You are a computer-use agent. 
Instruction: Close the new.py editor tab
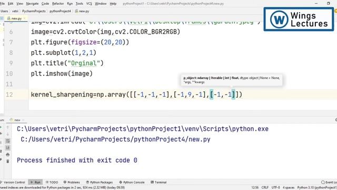(x=25, y=18)
